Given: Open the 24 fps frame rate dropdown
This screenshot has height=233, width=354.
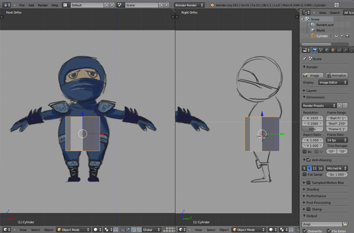Looking at the screenshot, I should coord(337,140).
